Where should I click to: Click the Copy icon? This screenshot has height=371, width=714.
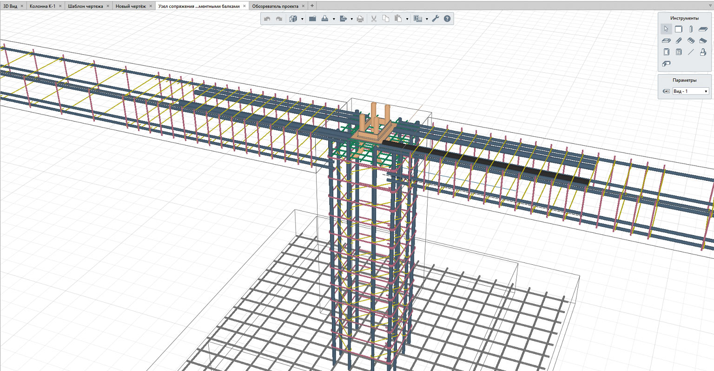385,19
